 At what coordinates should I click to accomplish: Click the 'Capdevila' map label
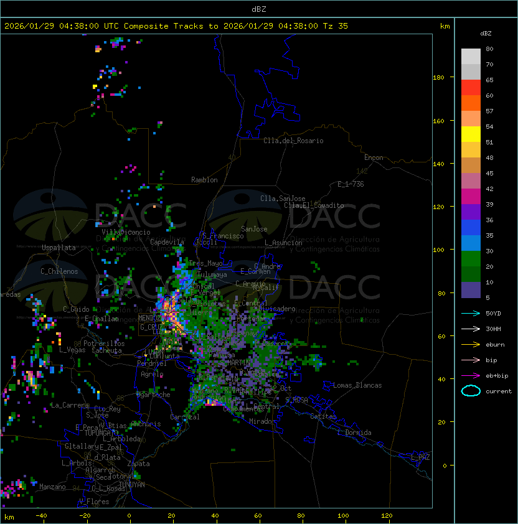[x=167, y=242]
